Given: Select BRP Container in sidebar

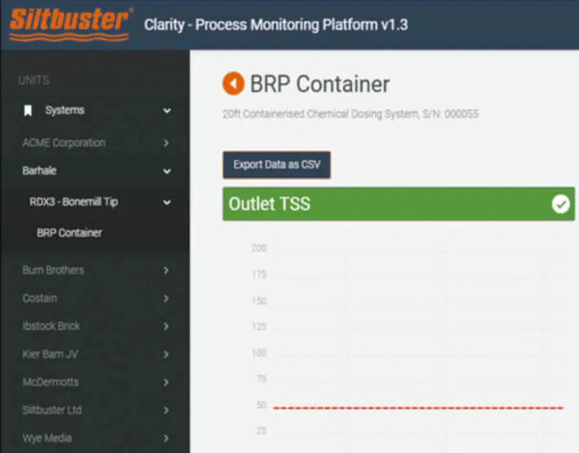Looking at the screenshot, I should tap(69, 233).
